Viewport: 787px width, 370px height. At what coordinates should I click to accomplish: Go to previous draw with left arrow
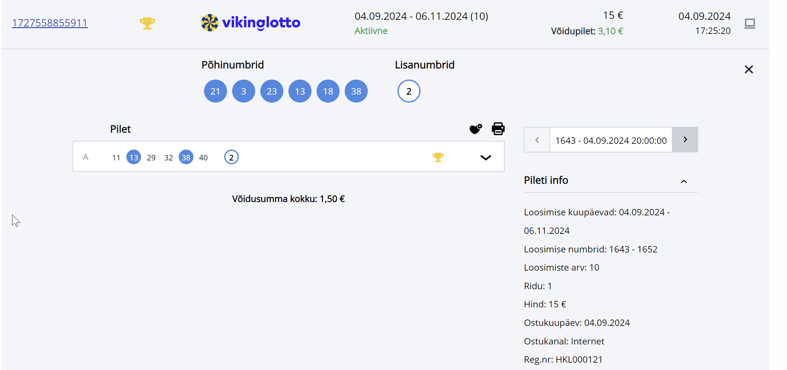pos(537,140)
